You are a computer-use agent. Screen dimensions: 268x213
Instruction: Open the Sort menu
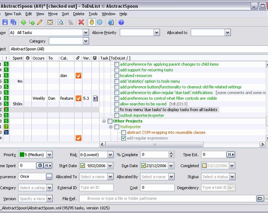coord(65,14)
